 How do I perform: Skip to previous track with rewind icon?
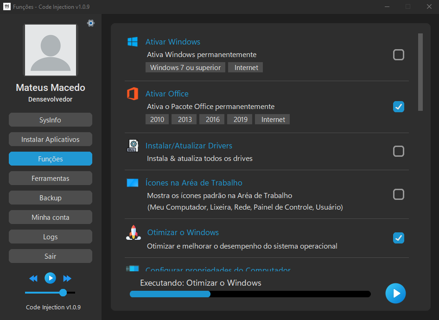[x=33, y=278]
